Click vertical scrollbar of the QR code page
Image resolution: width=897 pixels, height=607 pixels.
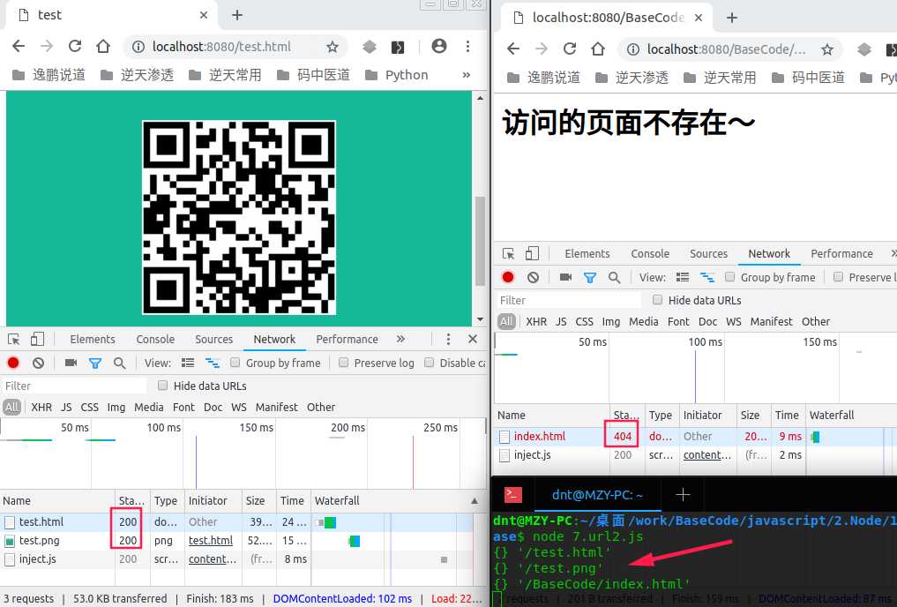pyautogui.click(x=480, y=241)
